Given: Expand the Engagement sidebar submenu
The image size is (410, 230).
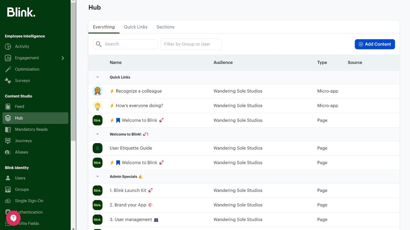Looking at the screenshot, I should pos(63,58).
